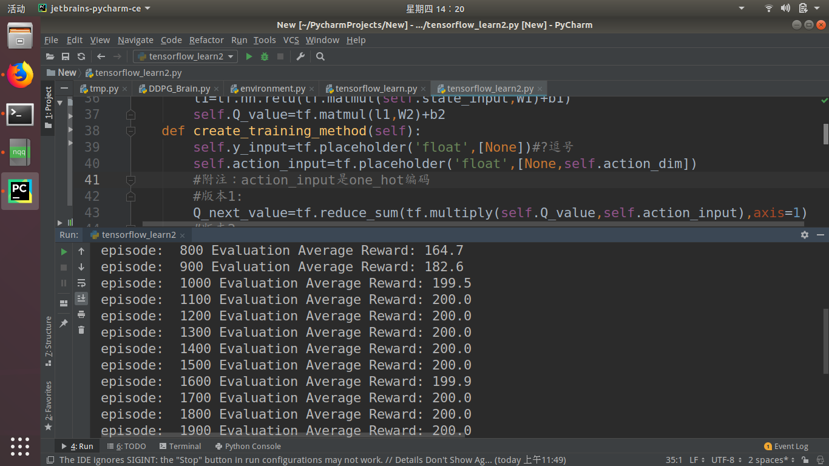Toggle soft-wrap in Run console
829x466 pixels.
(81, 283)
